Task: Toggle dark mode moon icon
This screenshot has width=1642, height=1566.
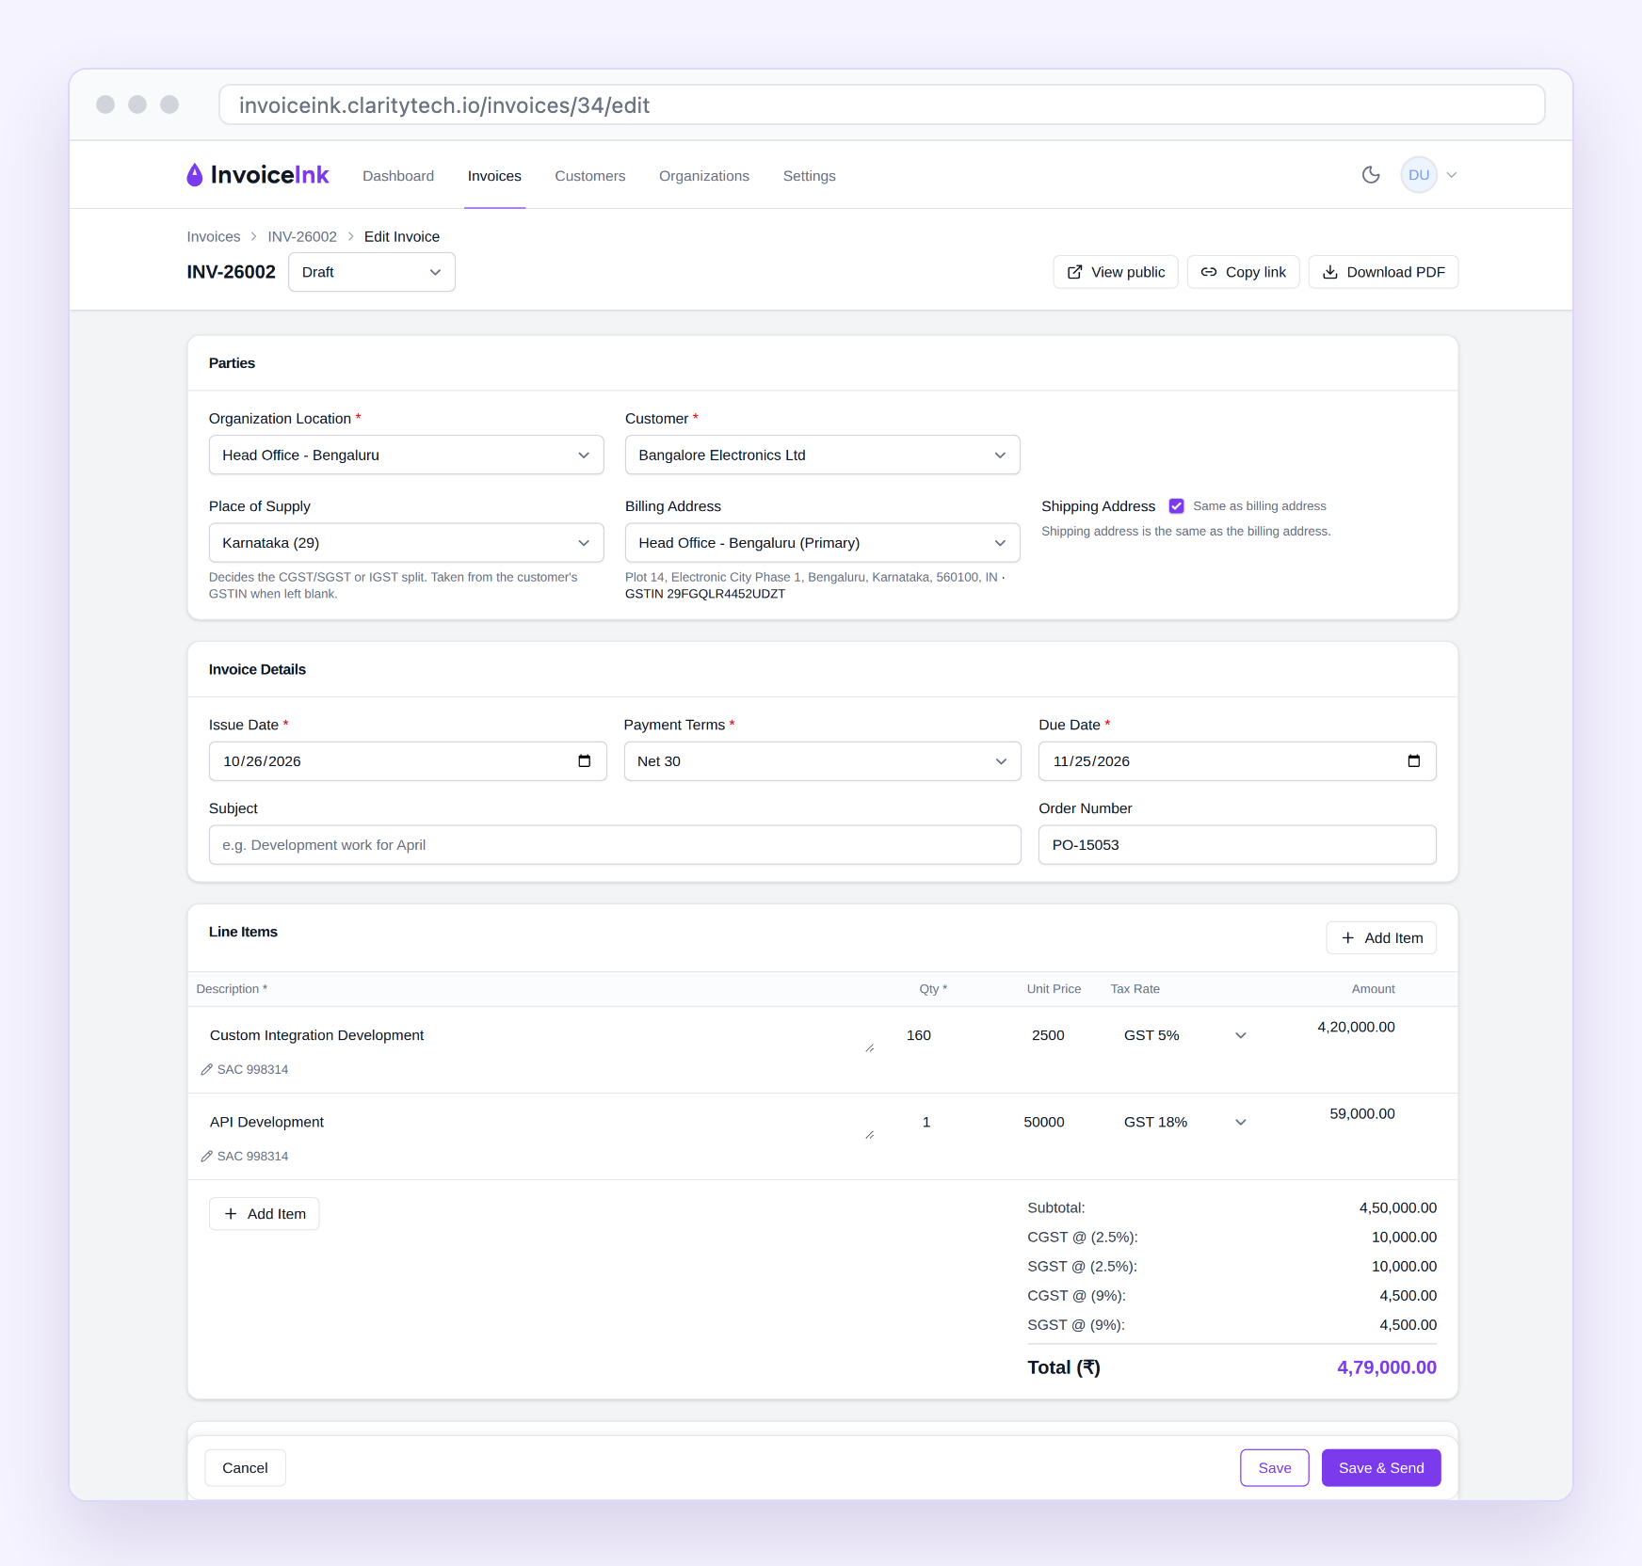Action: click(x=1371, y=175)
